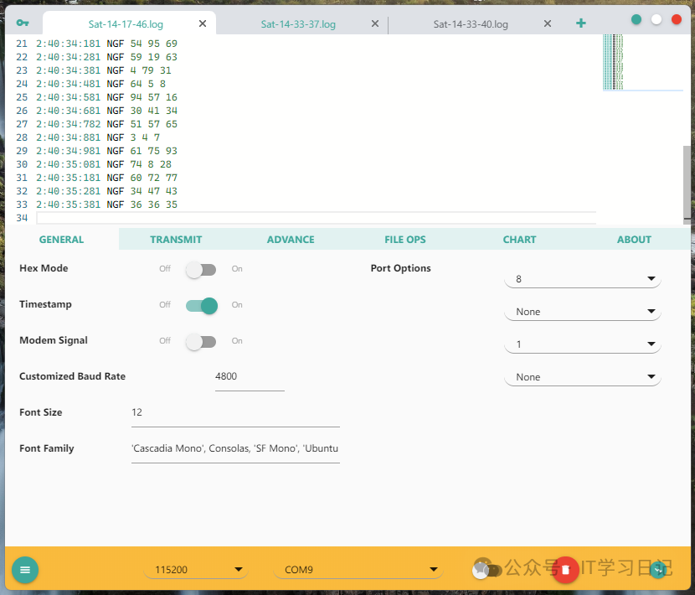Click log line 23 with data 4 79 31
The width and height of the screenshot is (695, 595).
point(104,70)
